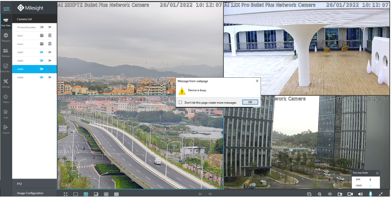Image resolution: width=391 pixels, height=197 pixels.
Task: Go to the previous page arrow
Action: click(200, 194)
